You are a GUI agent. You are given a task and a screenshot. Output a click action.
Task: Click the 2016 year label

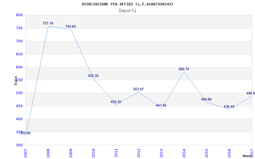click(229, 153)
